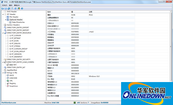Click the table's vertical scrollbar thumb
Viewport: 173px width, 105px height.
point(171,46)
